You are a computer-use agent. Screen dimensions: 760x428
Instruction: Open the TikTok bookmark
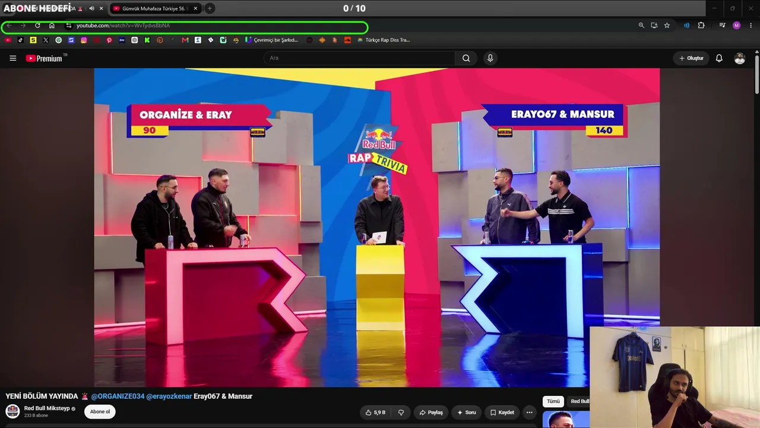[x=20, y=40]
